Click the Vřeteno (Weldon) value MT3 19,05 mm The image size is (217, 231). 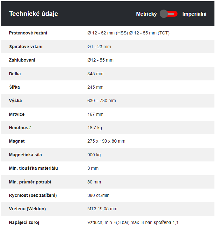point(102,209)
